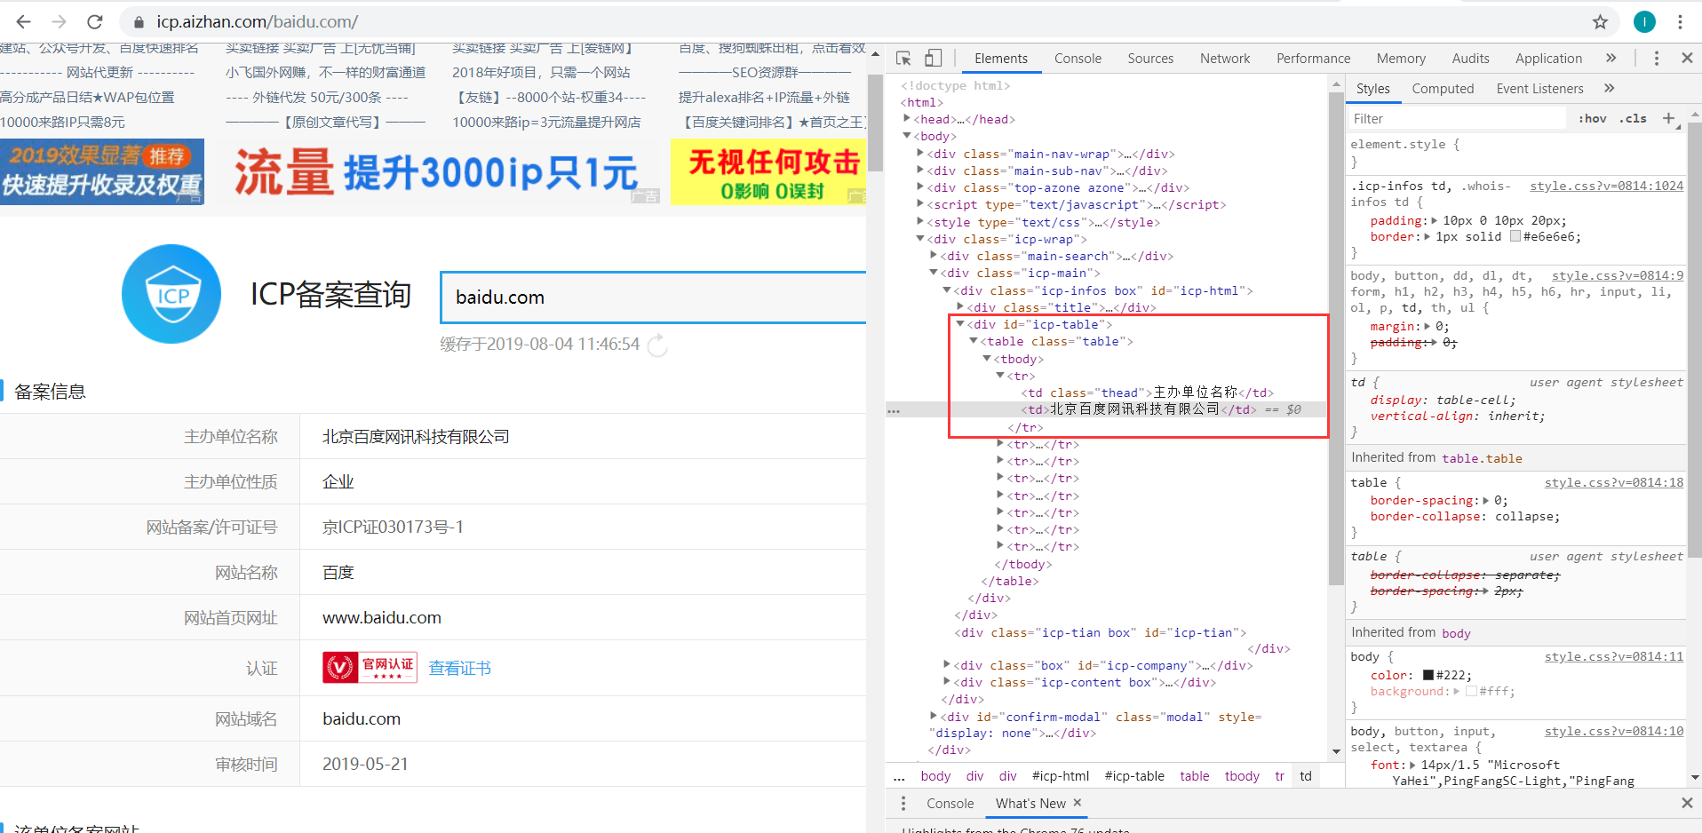Toggle the device toolbar icon

[933, 58]
